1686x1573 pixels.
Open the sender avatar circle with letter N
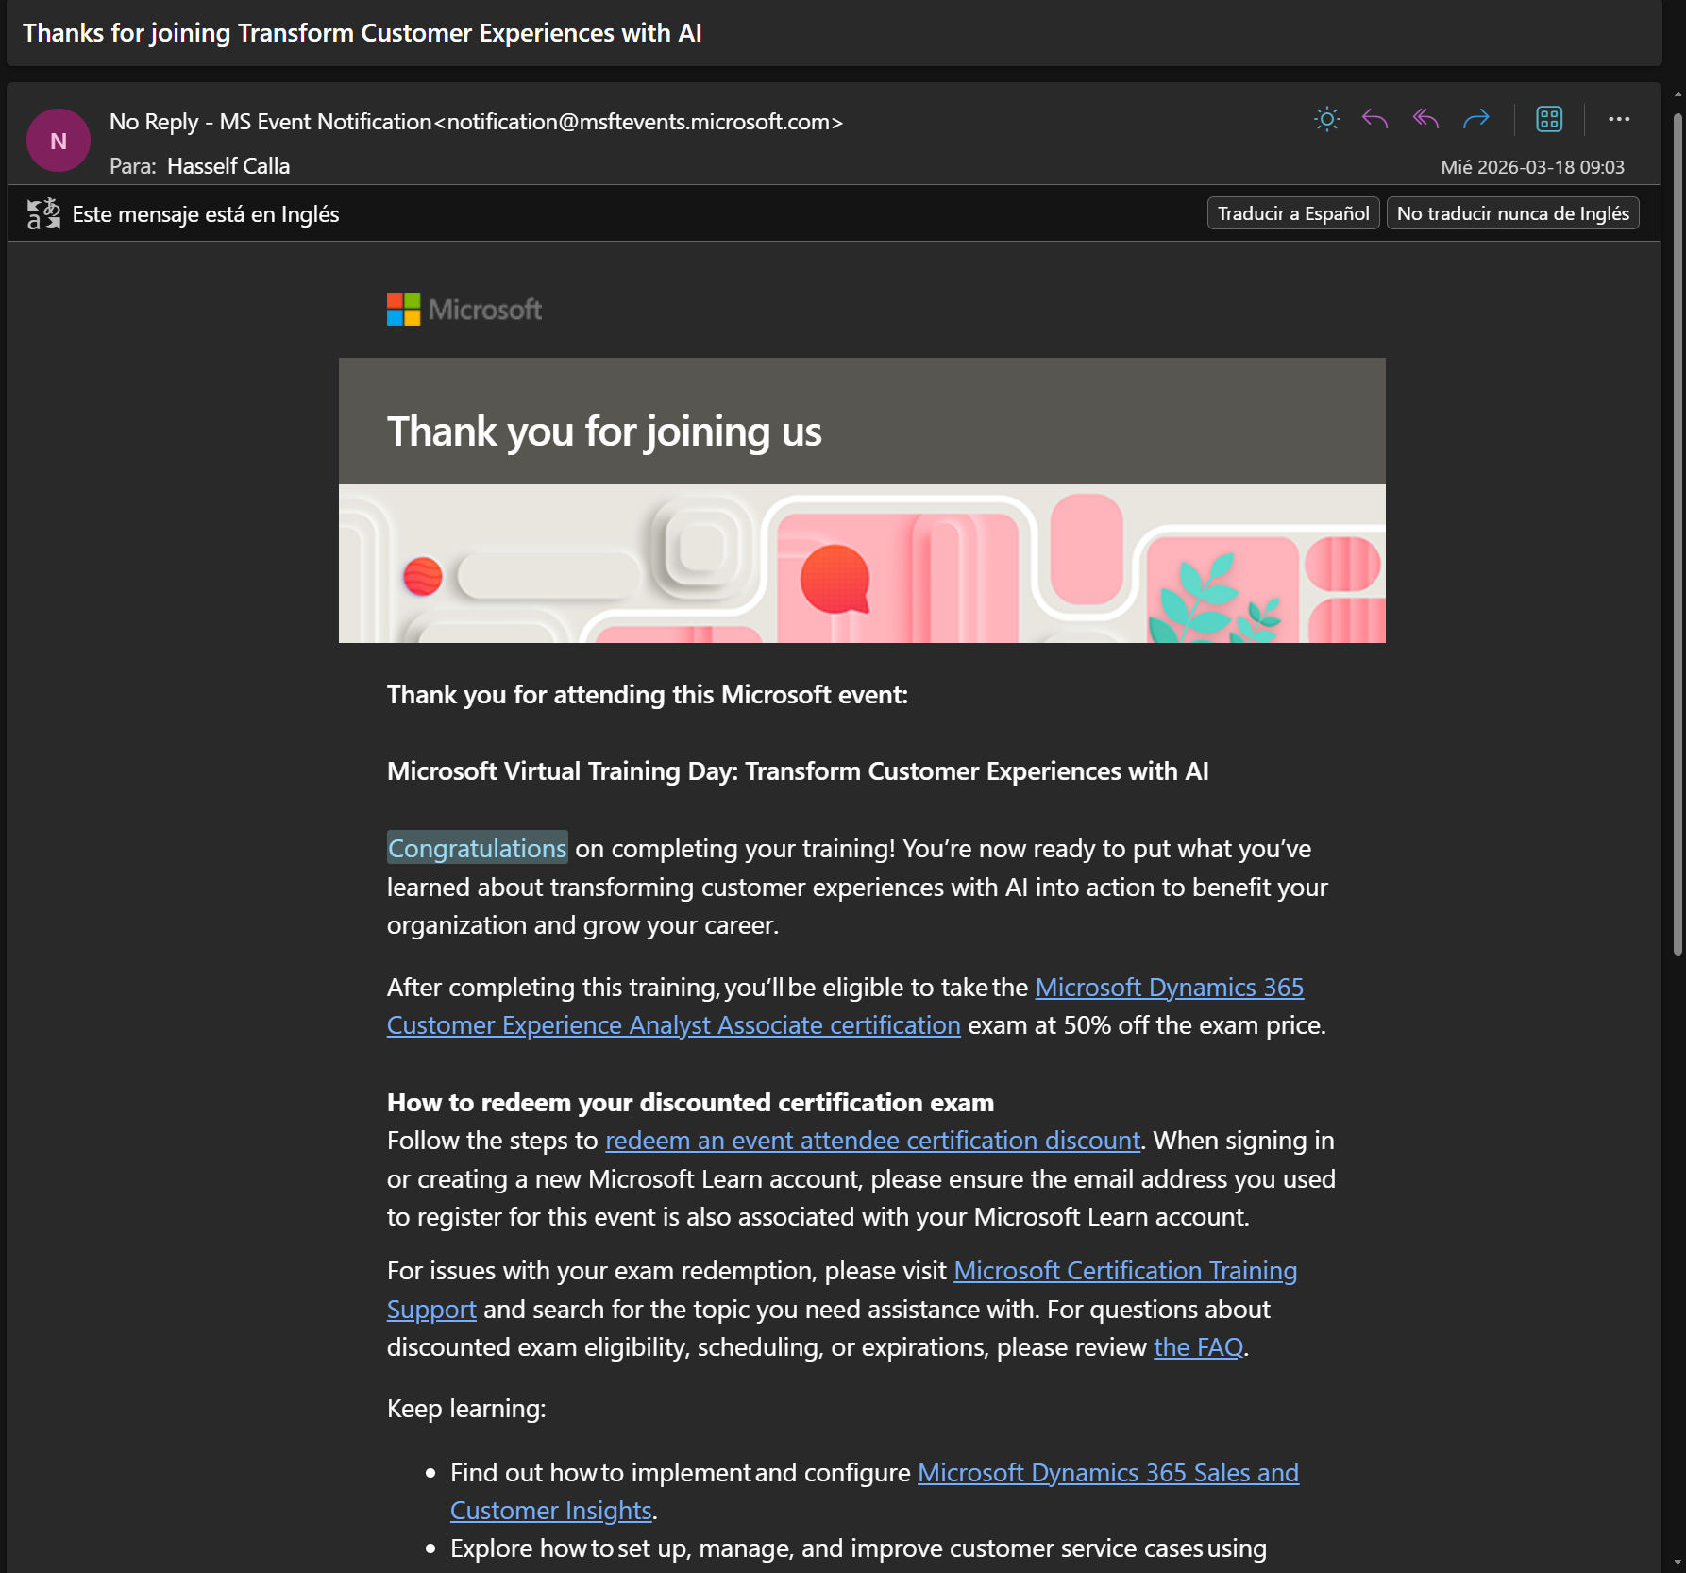58,140
